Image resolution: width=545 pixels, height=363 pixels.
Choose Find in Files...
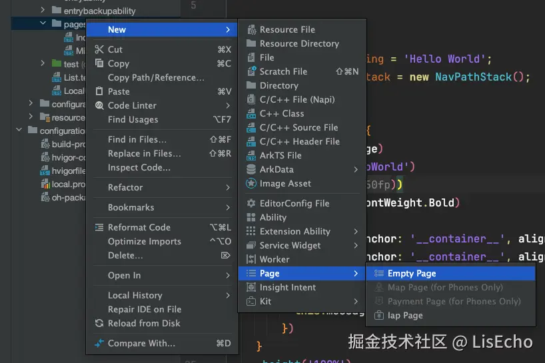pyautogui.click(x=162, y=139)
